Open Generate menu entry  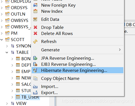(x=77, y=50)
